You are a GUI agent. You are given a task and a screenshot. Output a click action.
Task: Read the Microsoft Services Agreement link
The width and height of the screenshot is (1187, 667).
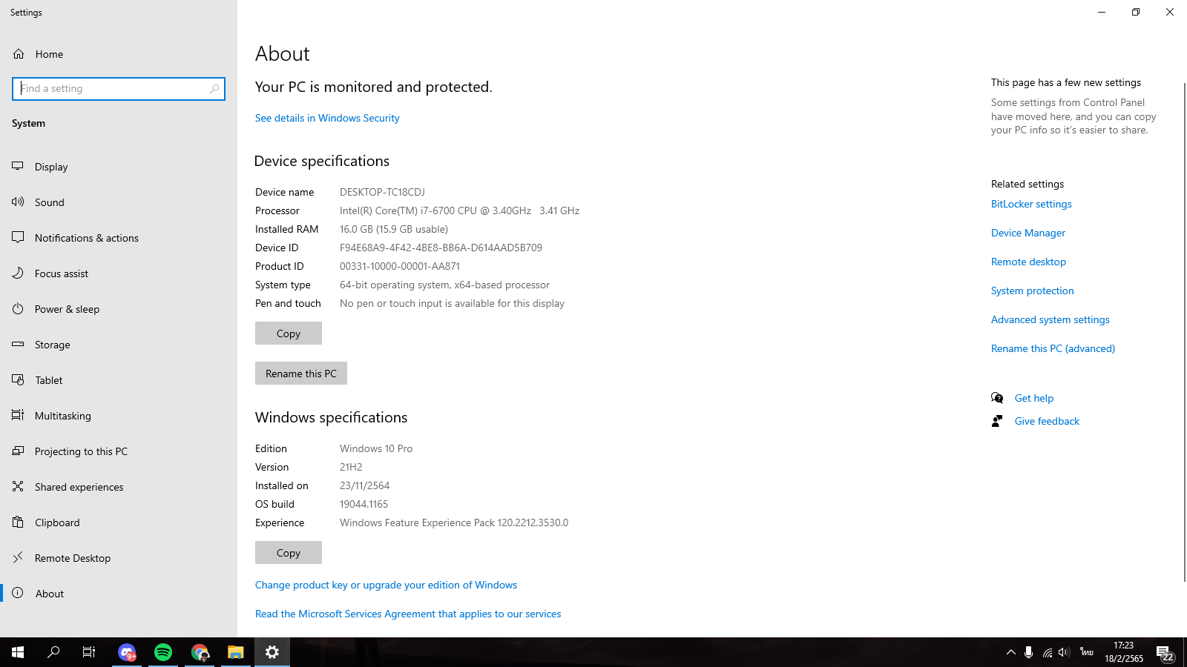click(x=408, y=614)
